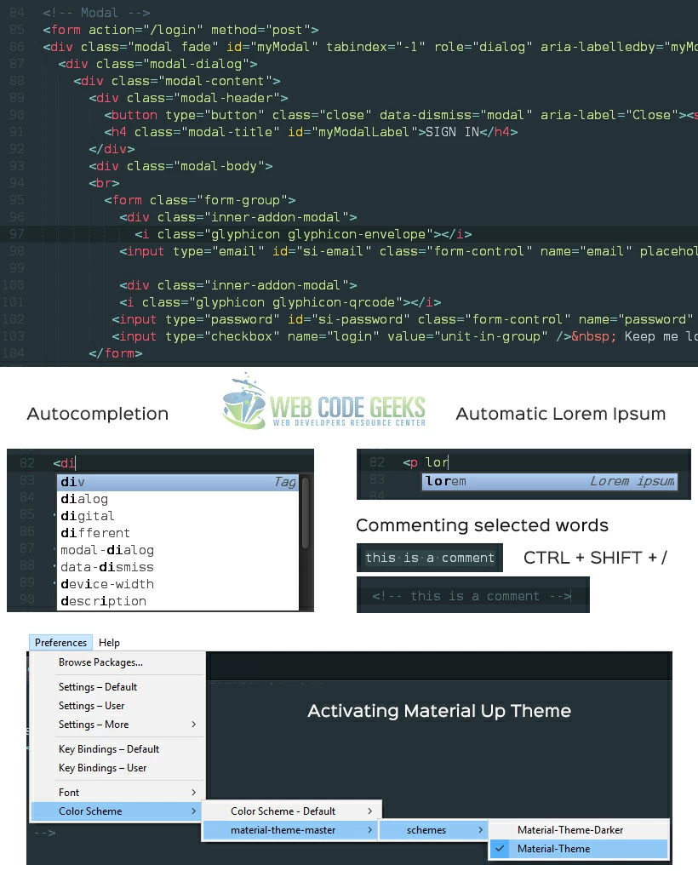698x871 pixels.
Task: Click the checkbox input 'Keep me' code line
Action: 404,336
